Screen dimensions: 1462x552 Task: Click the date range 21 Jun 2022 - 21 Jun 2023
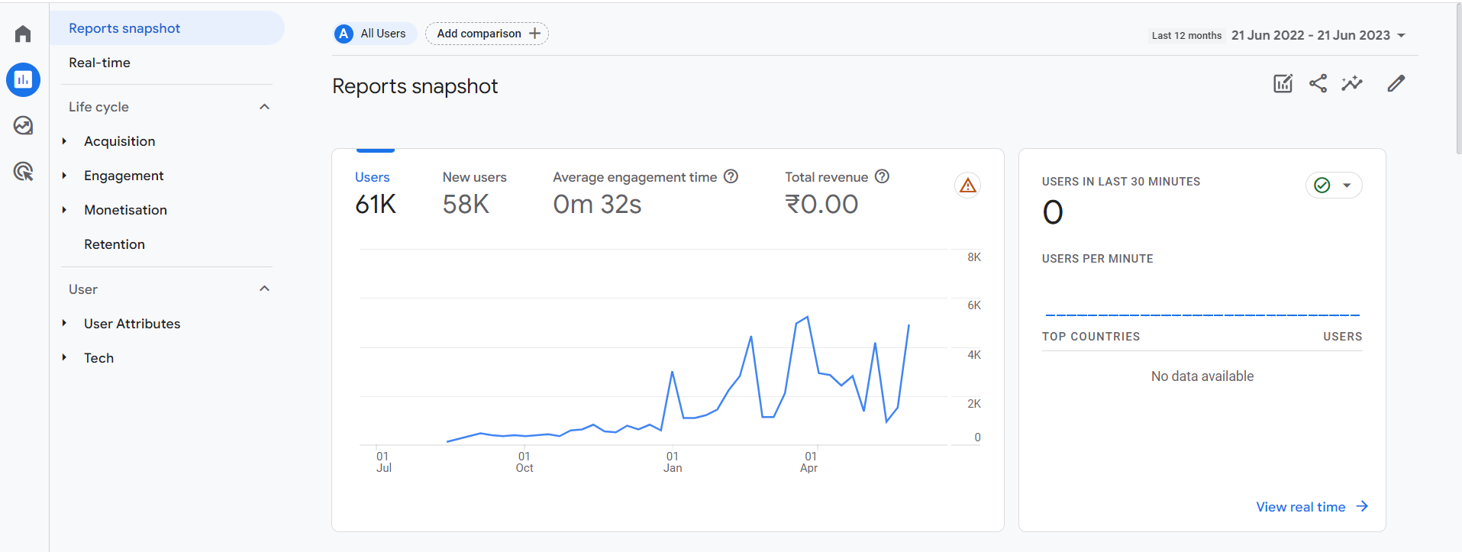(1310, 35)
